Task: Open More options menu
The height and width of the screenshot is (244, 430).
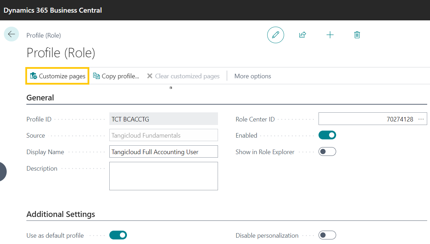Action: (253, 76)
